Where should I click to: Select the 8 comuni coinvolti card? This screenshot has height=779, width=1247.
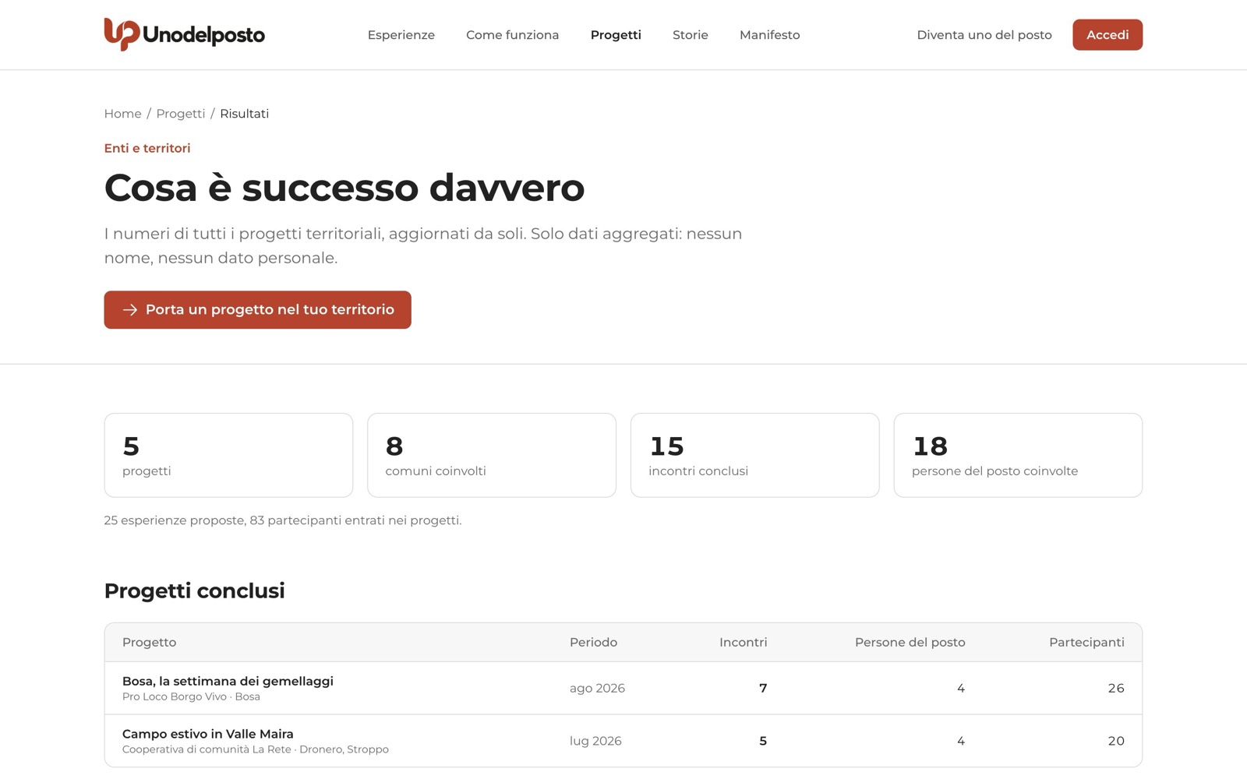pos(492,455)
